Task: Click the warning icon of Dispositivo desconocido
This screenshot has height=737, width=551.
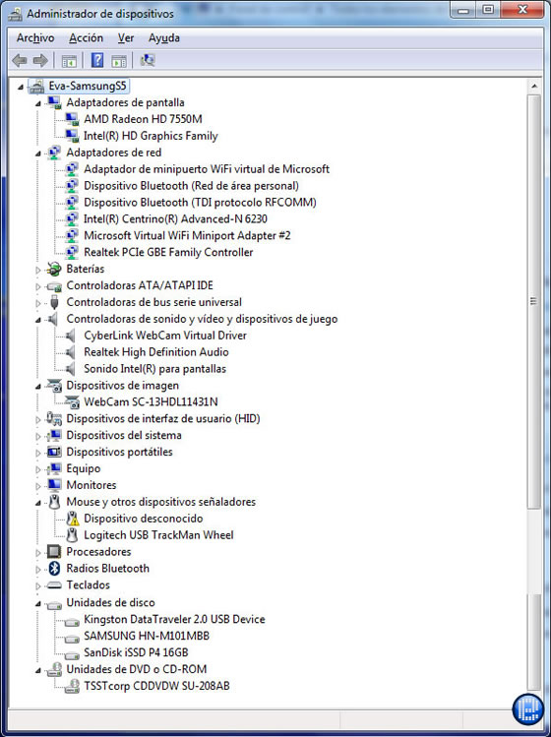Action: (x=72, y=519)
